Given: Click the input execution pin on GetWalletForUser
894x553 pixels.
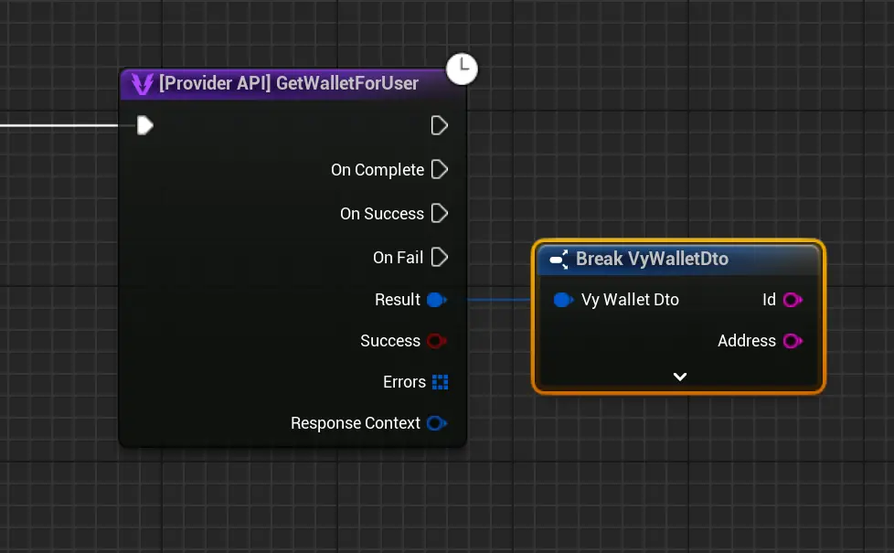Looking at the screenshot, I should point(144,125).
